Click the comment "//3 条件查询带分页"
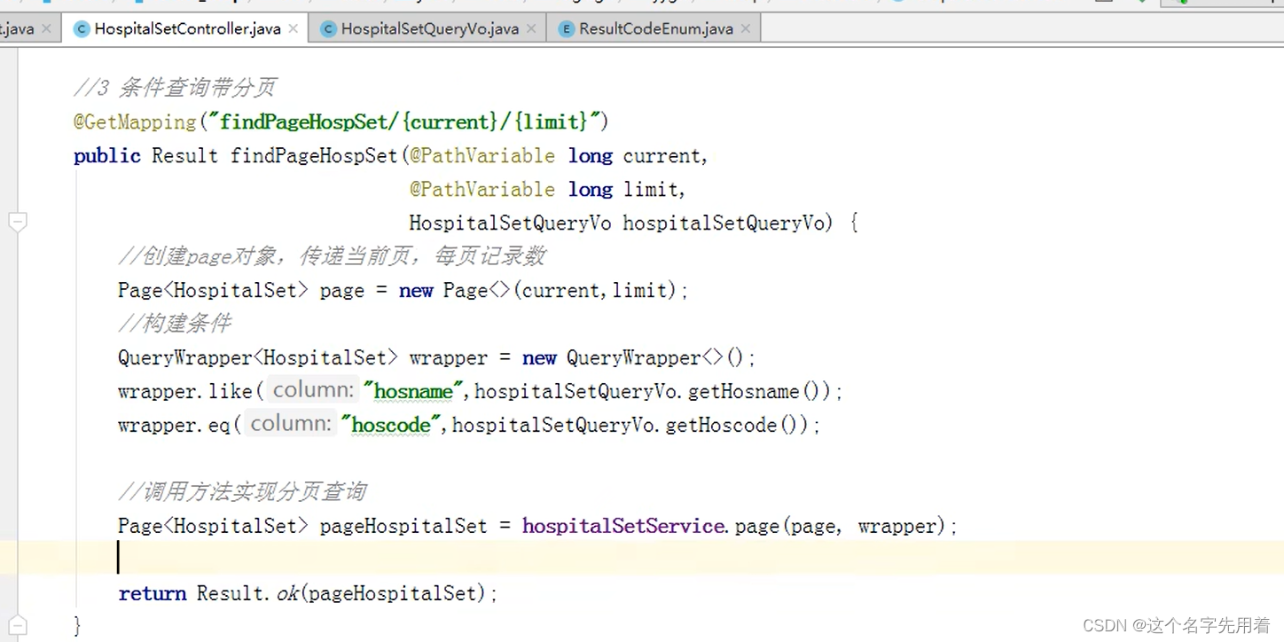This screenshot has width=1284, height=642. pyautogui.click(x=175, y=87)
